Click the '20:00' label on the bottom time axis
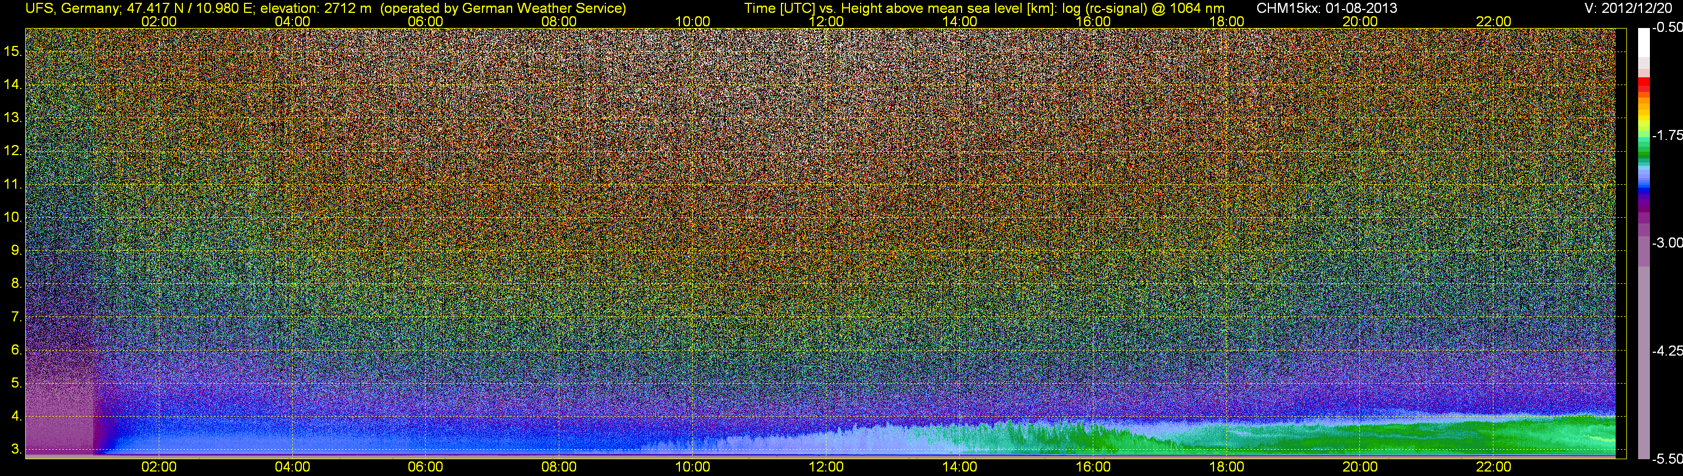 click(x=1360, y=467)
